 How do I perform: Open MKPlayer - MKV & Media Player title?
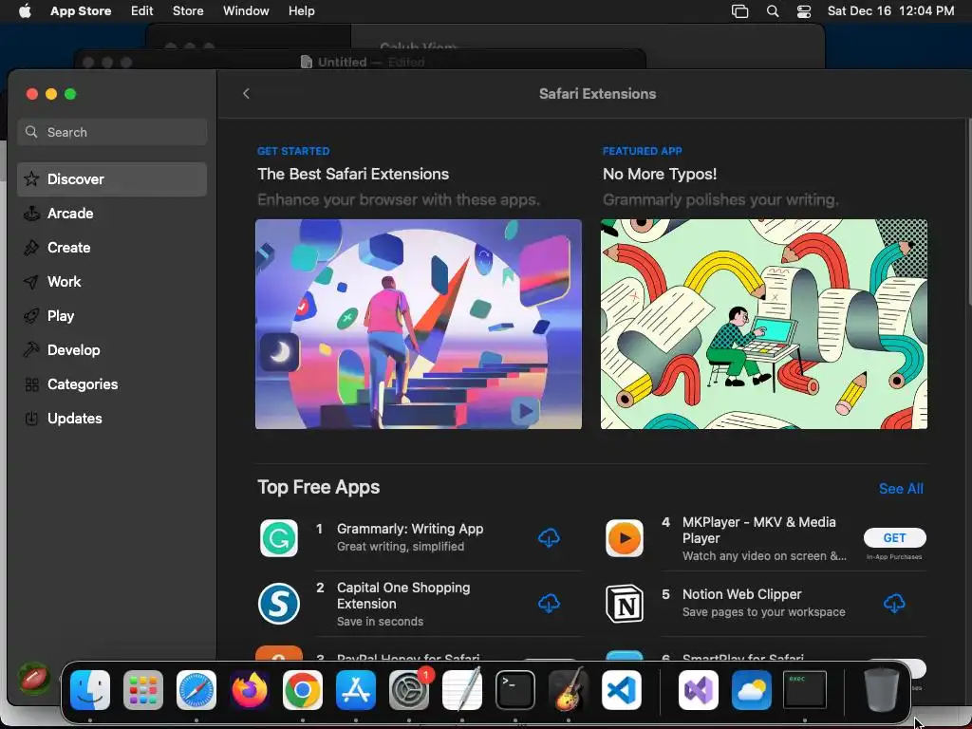pyautogui.click(x=758, y=530)
